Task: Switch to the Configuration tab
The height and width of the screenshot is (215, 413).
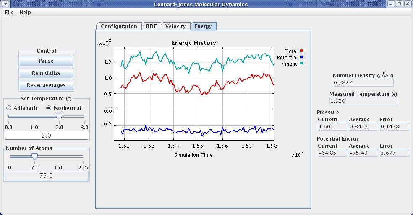Action: [119, 26]
